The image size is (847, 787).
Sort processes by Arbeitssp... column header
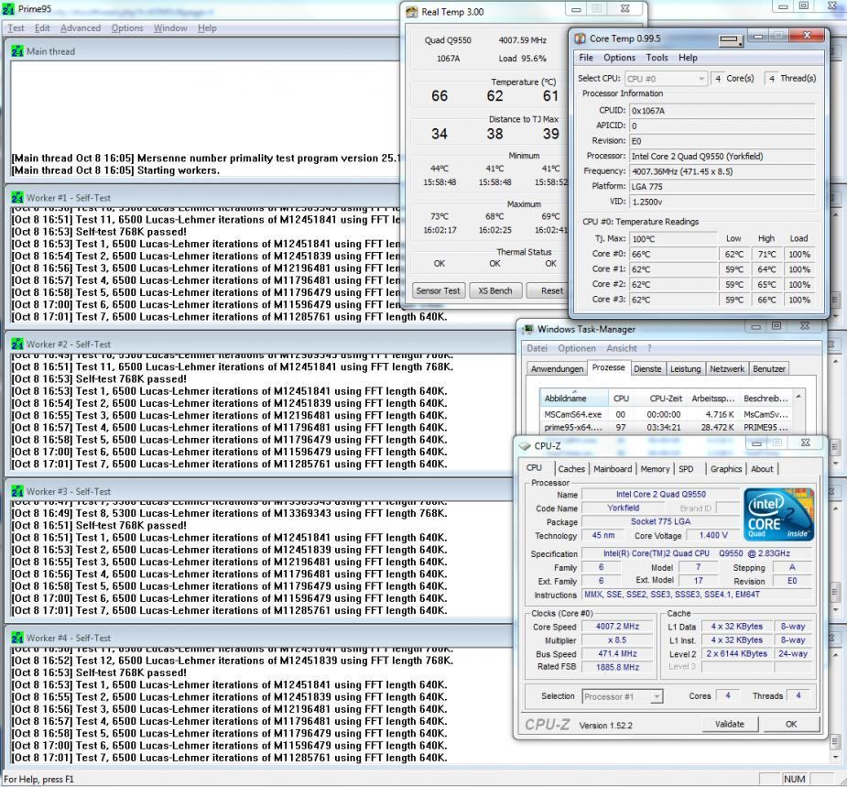pos(713,399)
